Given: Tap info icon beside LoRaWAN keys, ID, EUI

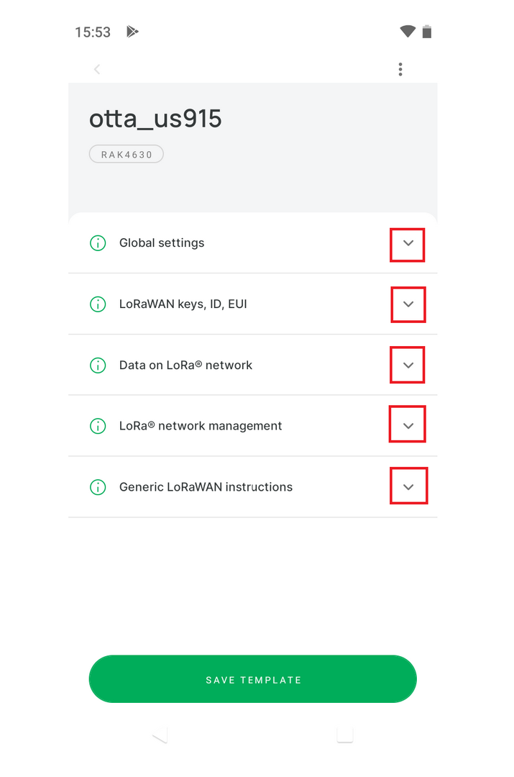Looking at the screenshot, I should coord(98,304).
